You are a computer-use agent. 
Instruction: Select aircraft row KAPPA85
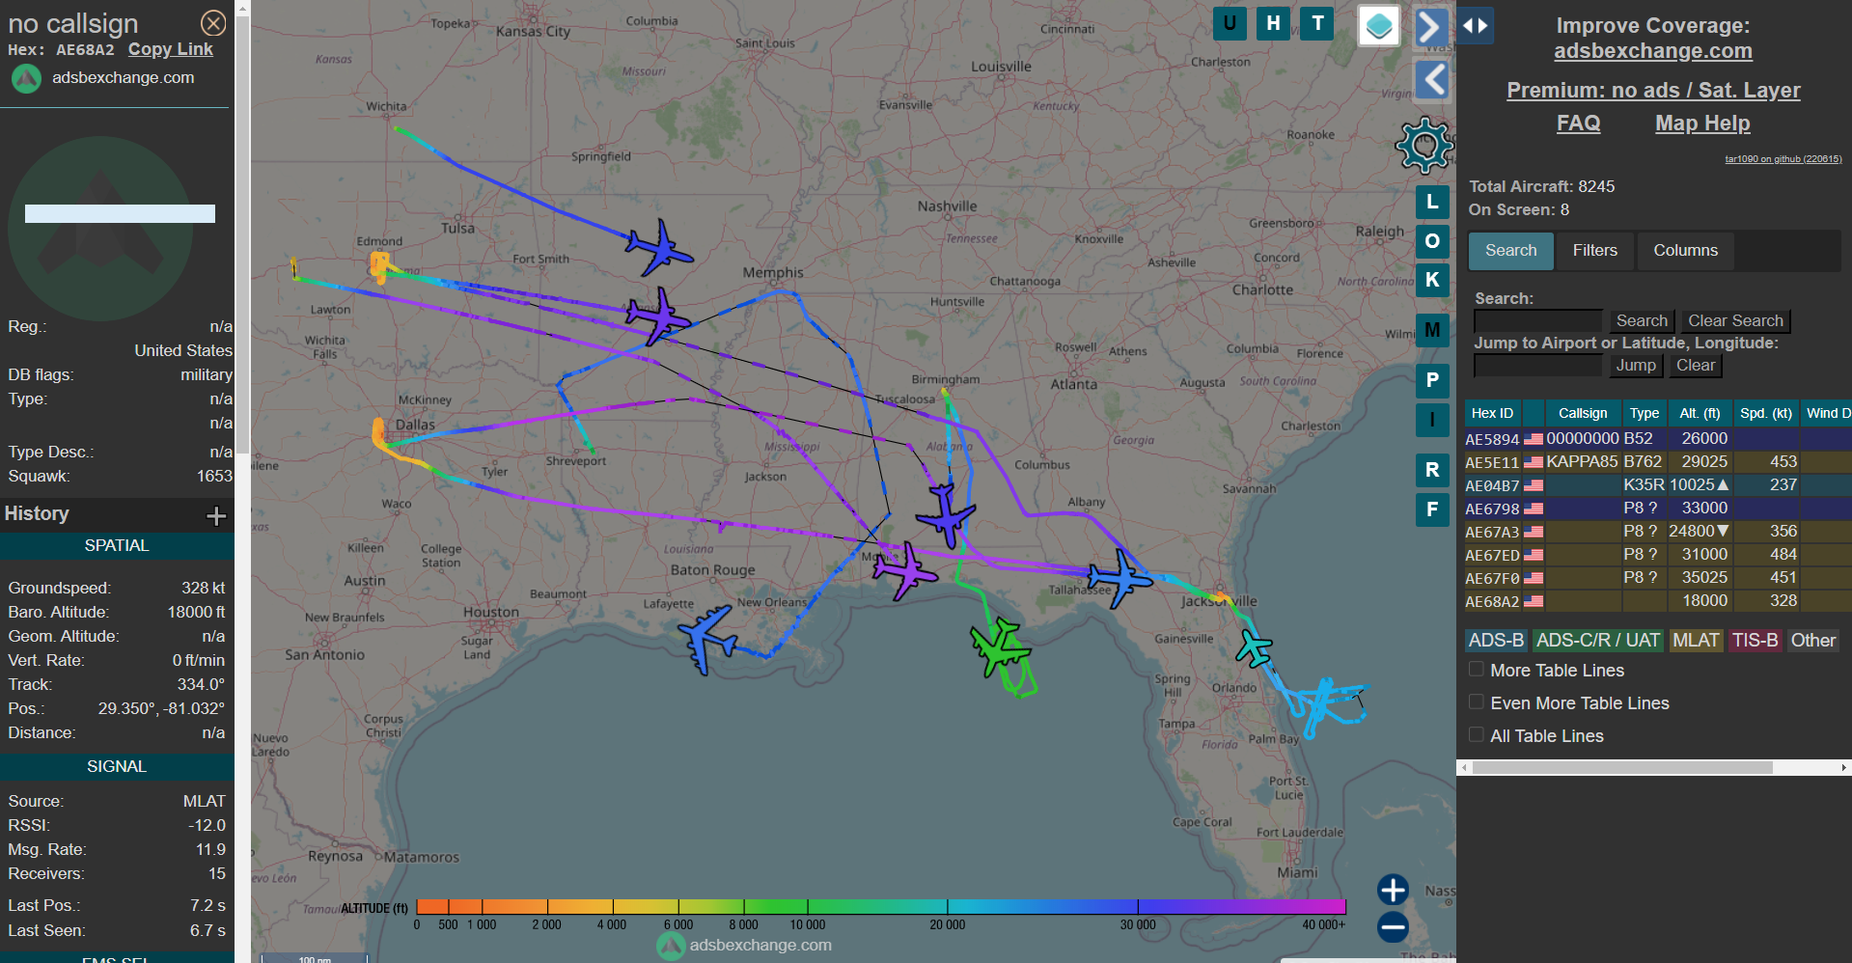tap(1657, 462)
